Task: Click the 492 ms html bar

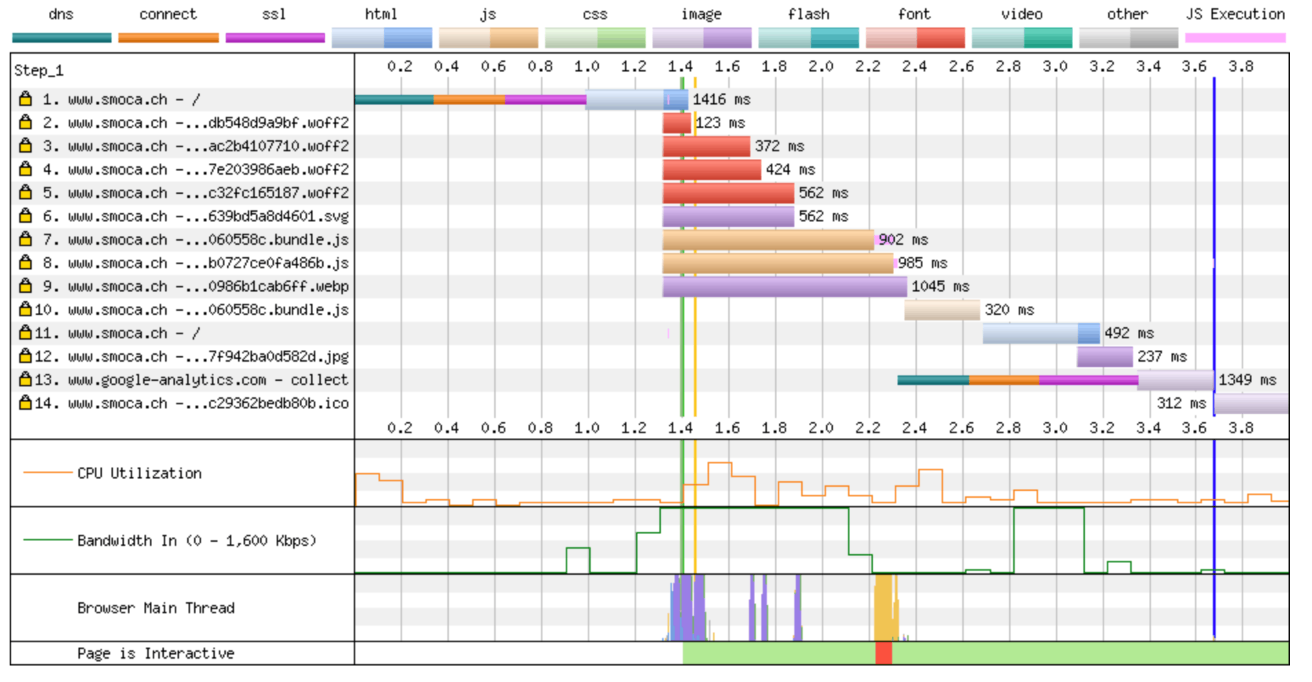Action: pos(1041,333)
